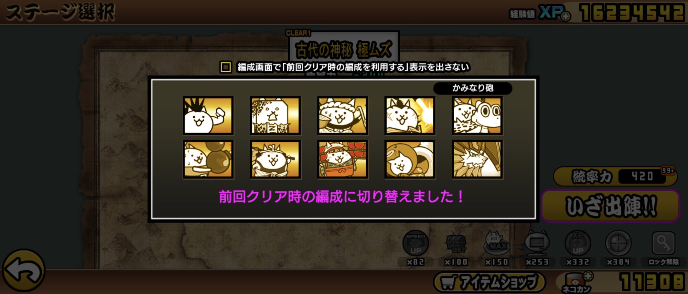The height and width of the screenshot is (294, 688).
Task: Select the mohawk cat unit thumbnail
Action: (x=208, y=116)
